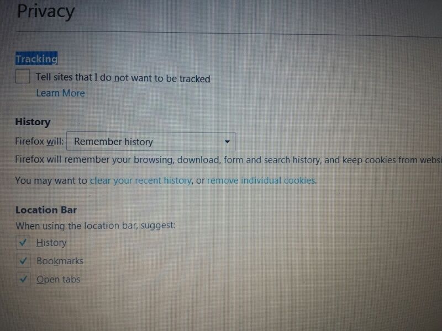The width and height of the screenshot is (442, 331).
Task: Open the Remember history dropdown
Action: [x=151, y=142]
